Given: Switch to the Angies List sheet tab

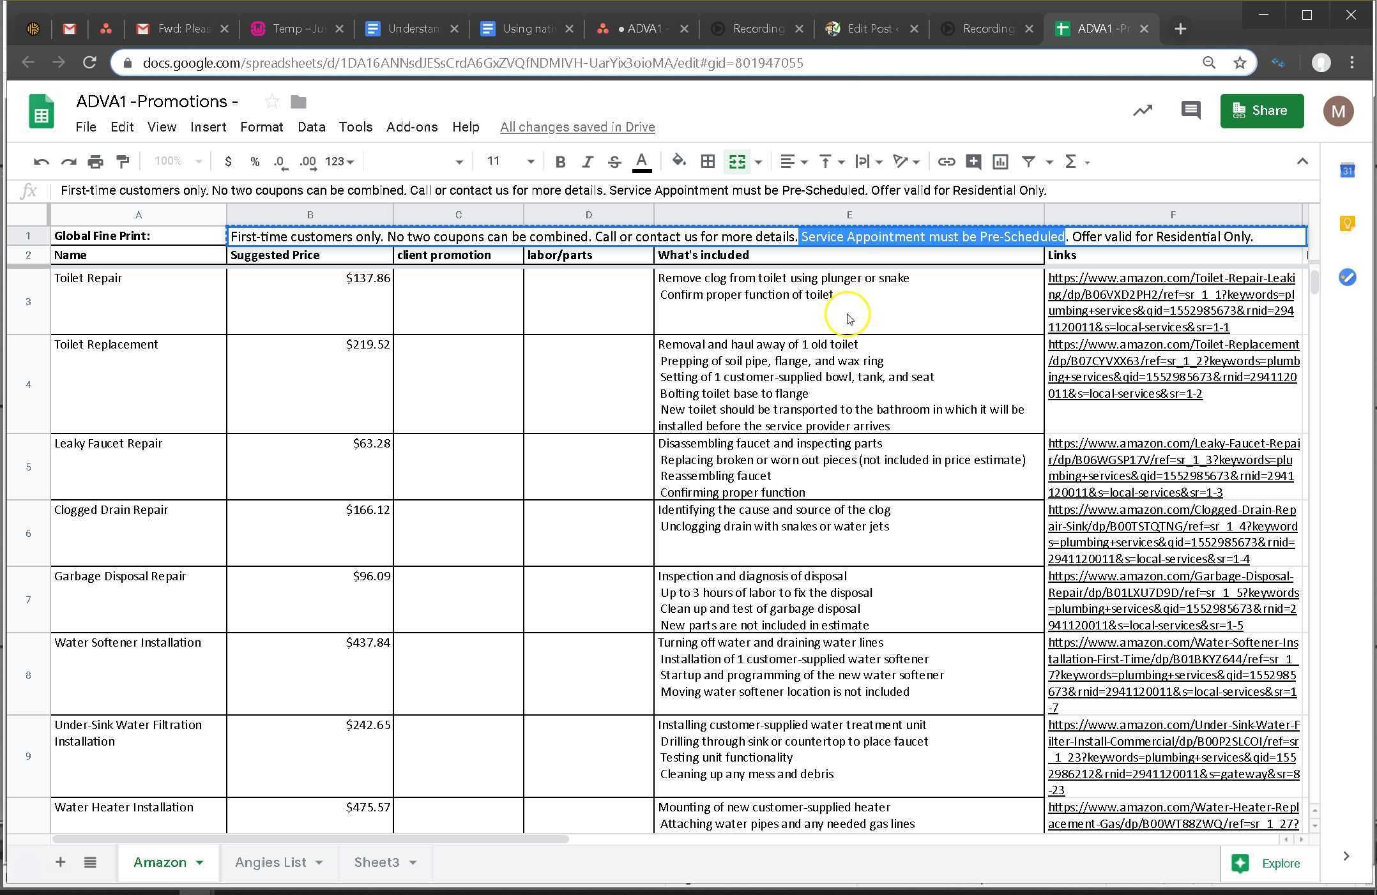Looking at the screenshot, I should pyautogui.click(x=270, y=862).
